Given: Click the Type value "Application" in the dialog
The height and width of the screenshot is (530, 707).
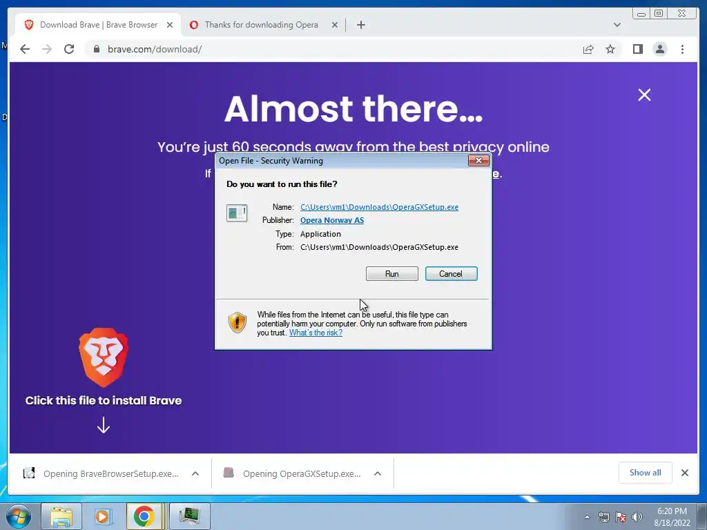Looking at the screenshot, I should [x=320, y=234].
